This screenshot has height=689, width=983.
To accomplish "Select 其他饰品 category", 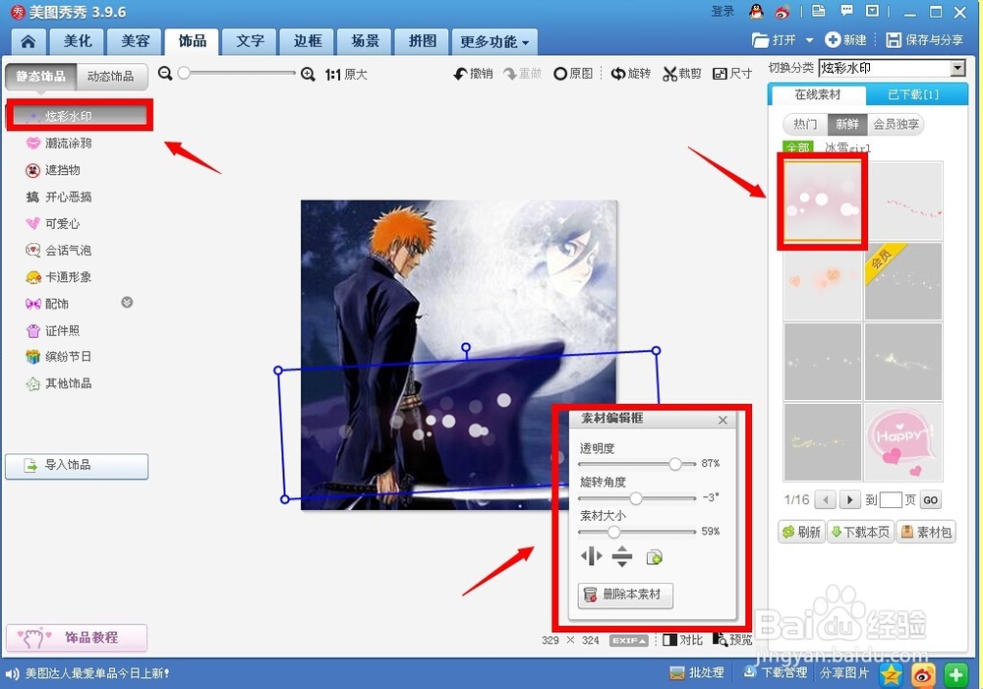I will (59, 383).
